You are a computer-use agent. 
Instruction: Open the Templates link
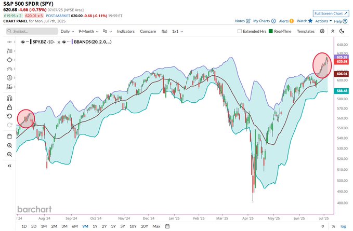pyautogui.click(x=306, y=32)
